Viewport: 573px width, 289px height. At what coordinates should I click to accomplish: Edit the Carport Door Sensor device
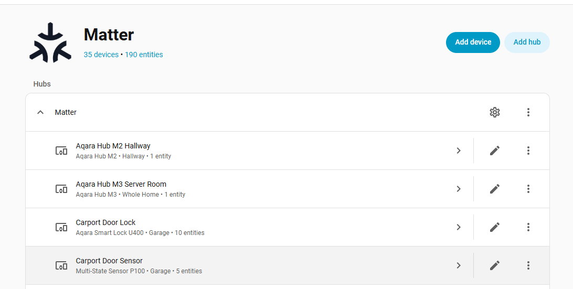click(x=494, y=265)
